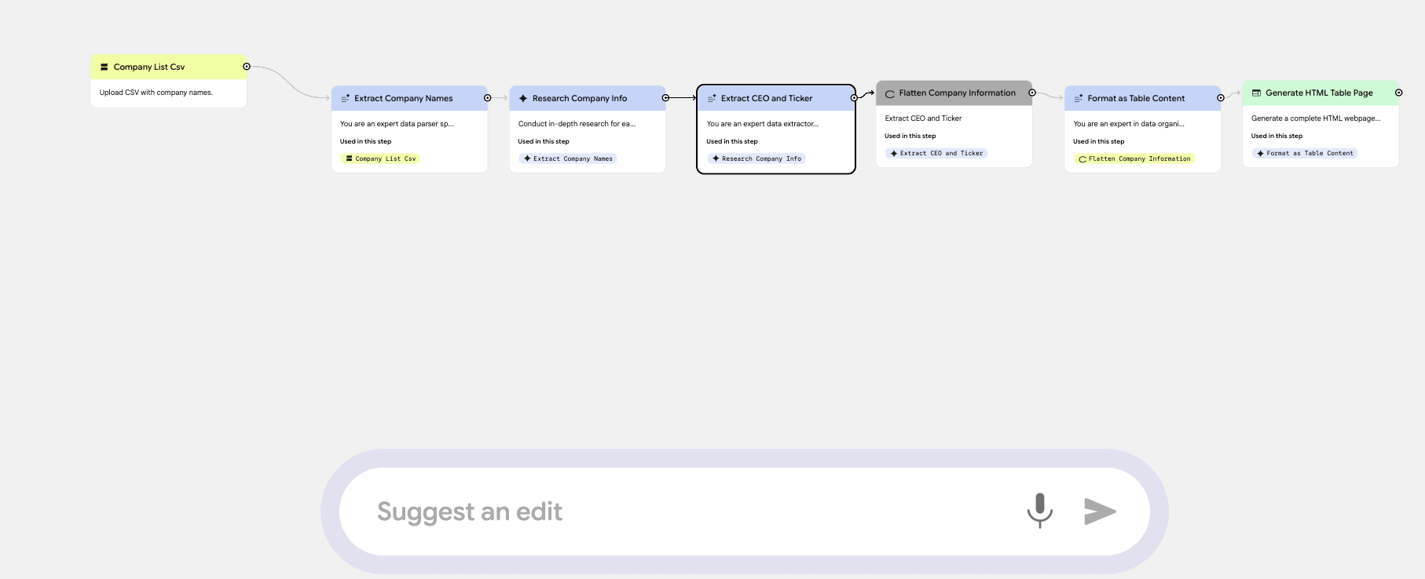This screenshot has height=579, width=1425.
Task: Click output port of Research Company Info node
Action: coord(665,98)
